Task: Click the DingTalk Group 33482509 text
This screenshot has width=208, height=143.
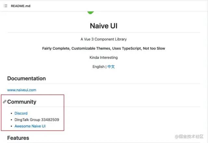Action: (37, 120)
